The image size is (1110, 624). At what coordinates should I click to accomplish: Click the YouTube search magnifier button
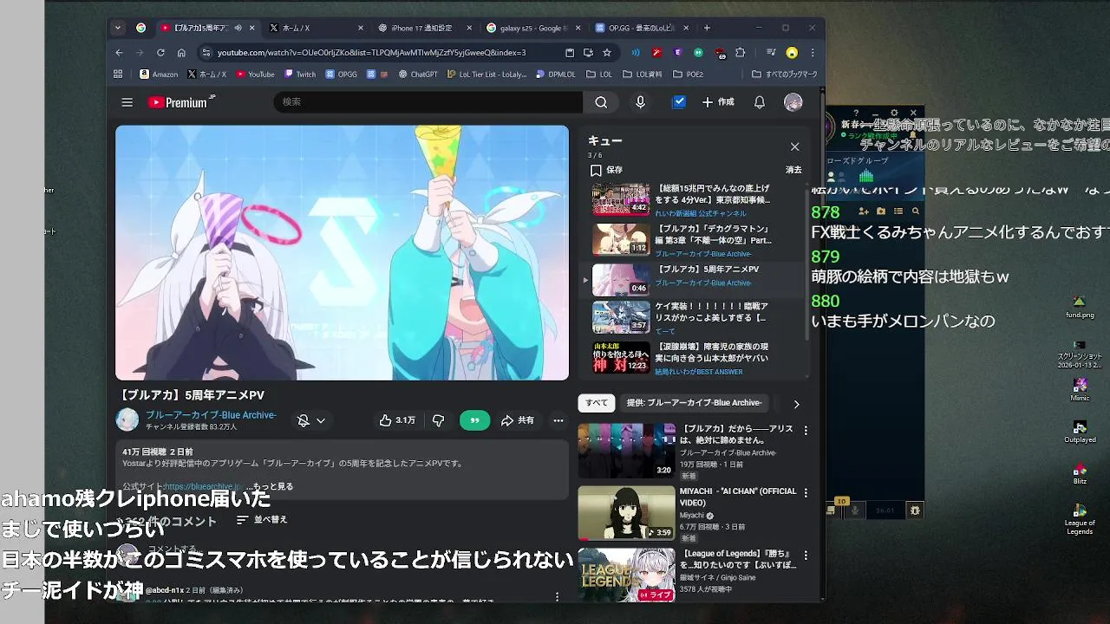pos(601,102)
